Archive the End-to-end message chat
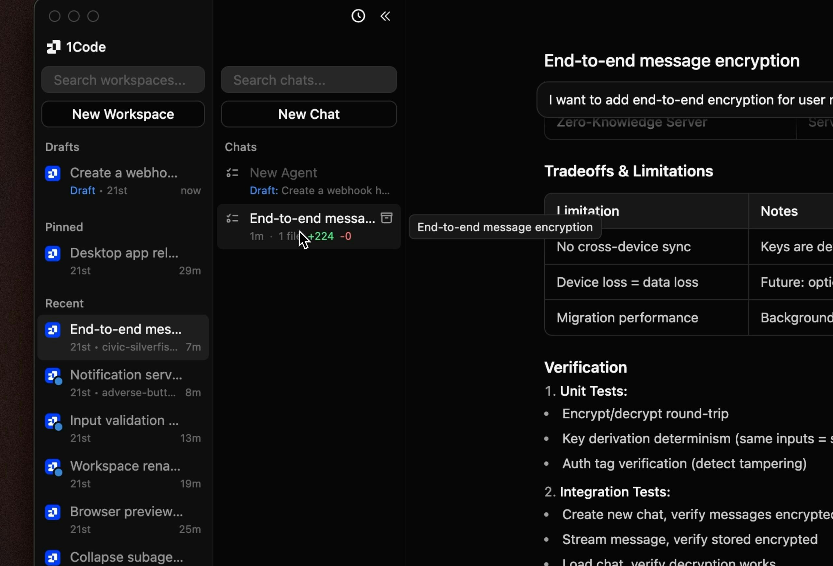 (x=387, y=218)
